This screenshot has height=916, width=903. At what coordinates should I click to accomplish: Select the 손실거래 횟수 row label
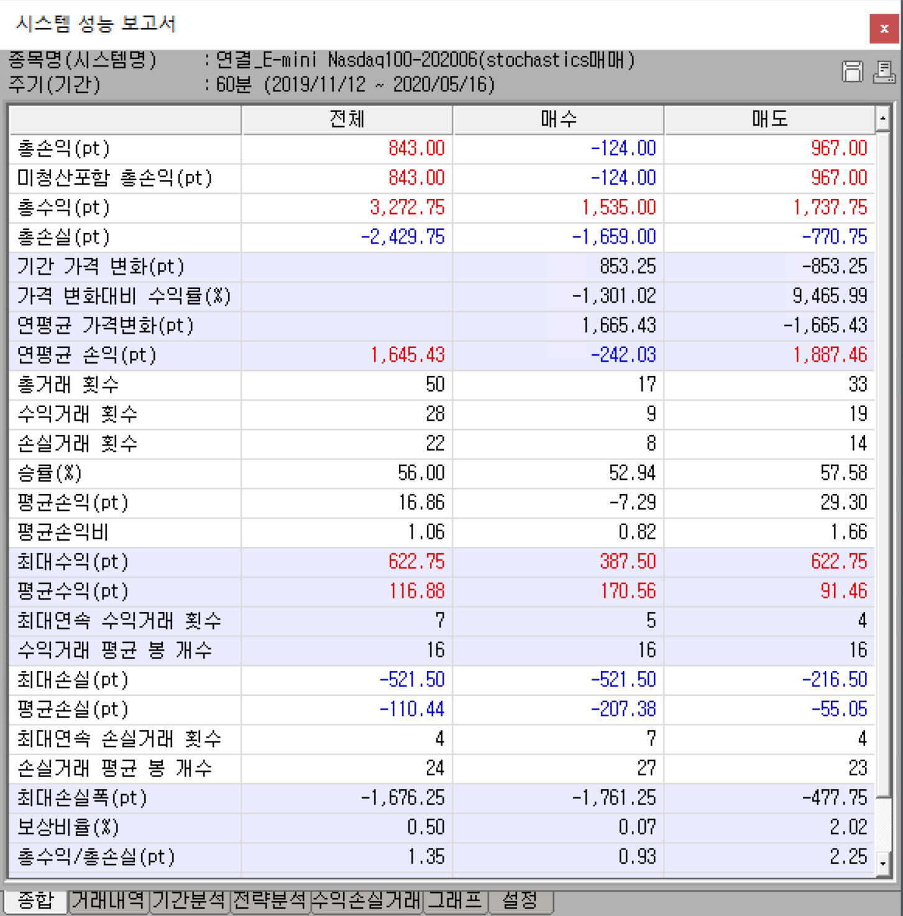coord(78,444)
